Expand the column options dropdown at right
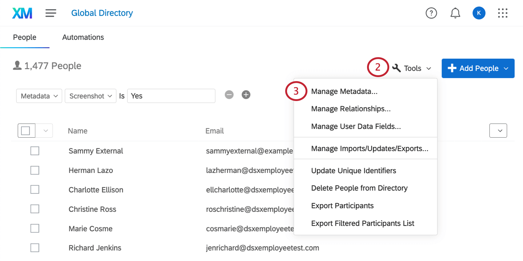 point(498,131)
